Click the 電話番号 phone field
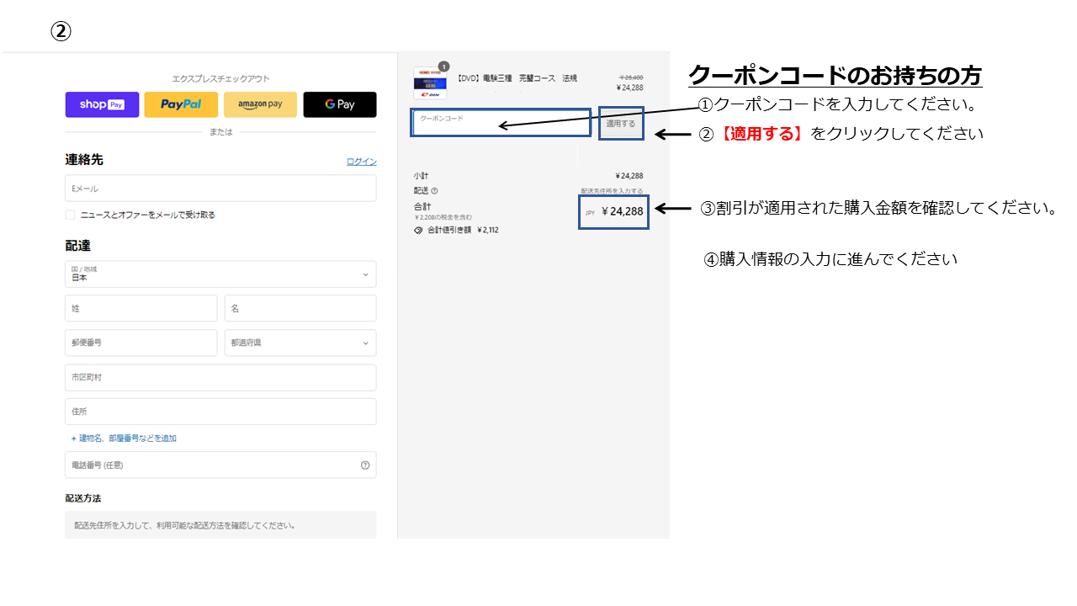 click(x=210, y=465)
